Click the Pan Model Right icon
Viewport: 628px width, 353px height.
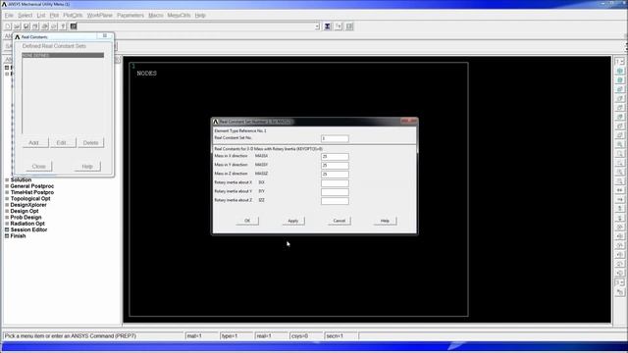tap(619, 200)
